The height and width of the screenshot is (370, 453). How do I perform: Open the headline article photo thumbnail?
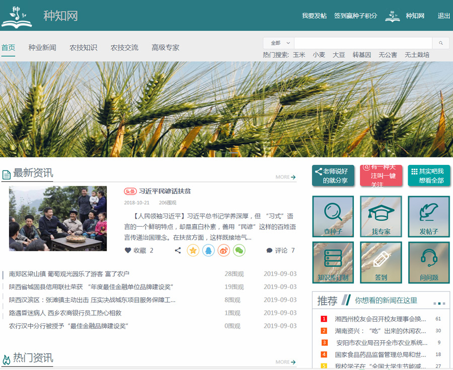(x=58, y=218)
